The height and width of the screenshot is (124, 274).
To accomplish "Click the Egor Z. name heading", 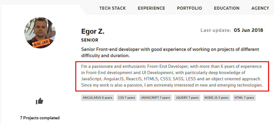I will point(93,32).
